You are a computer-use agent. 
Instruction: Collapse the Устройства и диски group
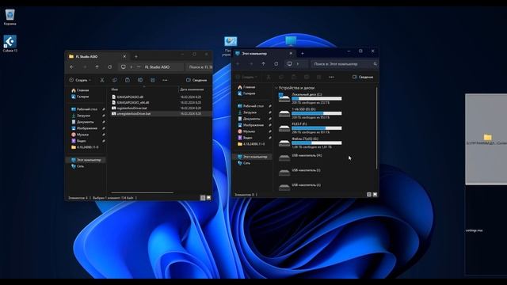[x=276, y=88]
